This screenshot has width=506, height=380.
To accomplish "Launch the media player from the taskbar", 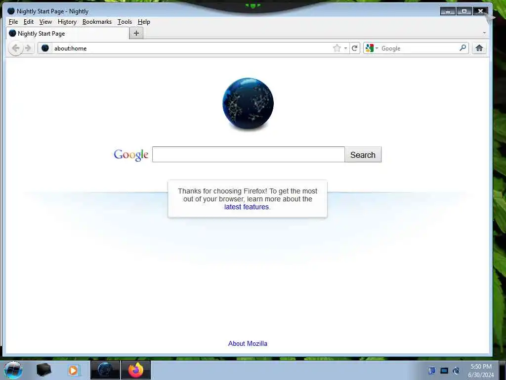I will point(74,370).
